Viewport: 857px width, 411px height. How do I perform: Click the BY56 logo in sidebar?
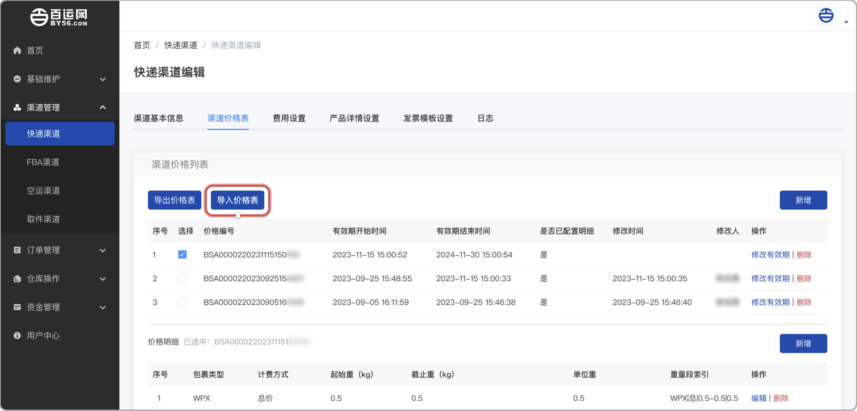click(x=59, y=17)
